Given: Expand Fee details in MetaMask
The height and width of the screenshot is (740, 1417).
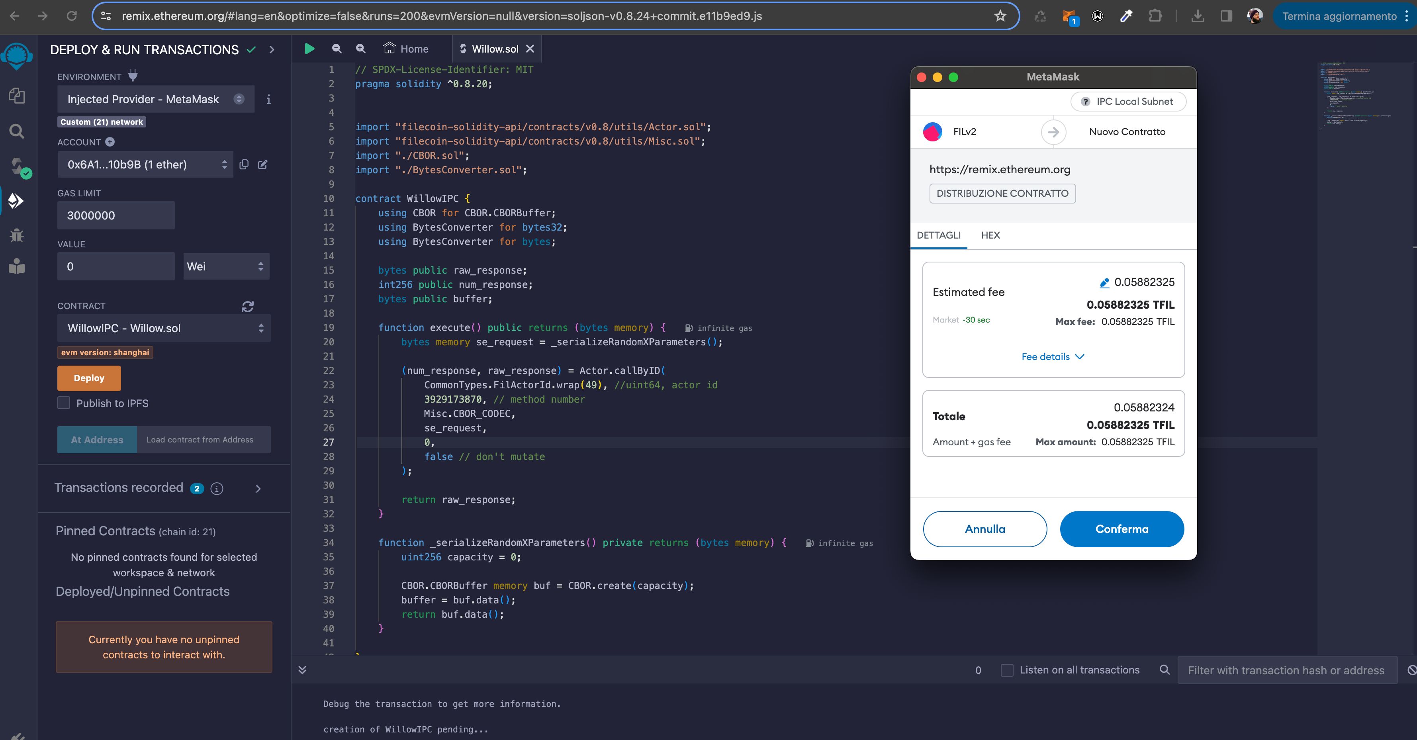Looking at the screenshot, I should tap(1053, 356).
